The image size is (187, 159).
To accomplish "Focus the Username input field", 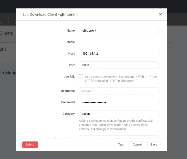I will coord(118,91).
